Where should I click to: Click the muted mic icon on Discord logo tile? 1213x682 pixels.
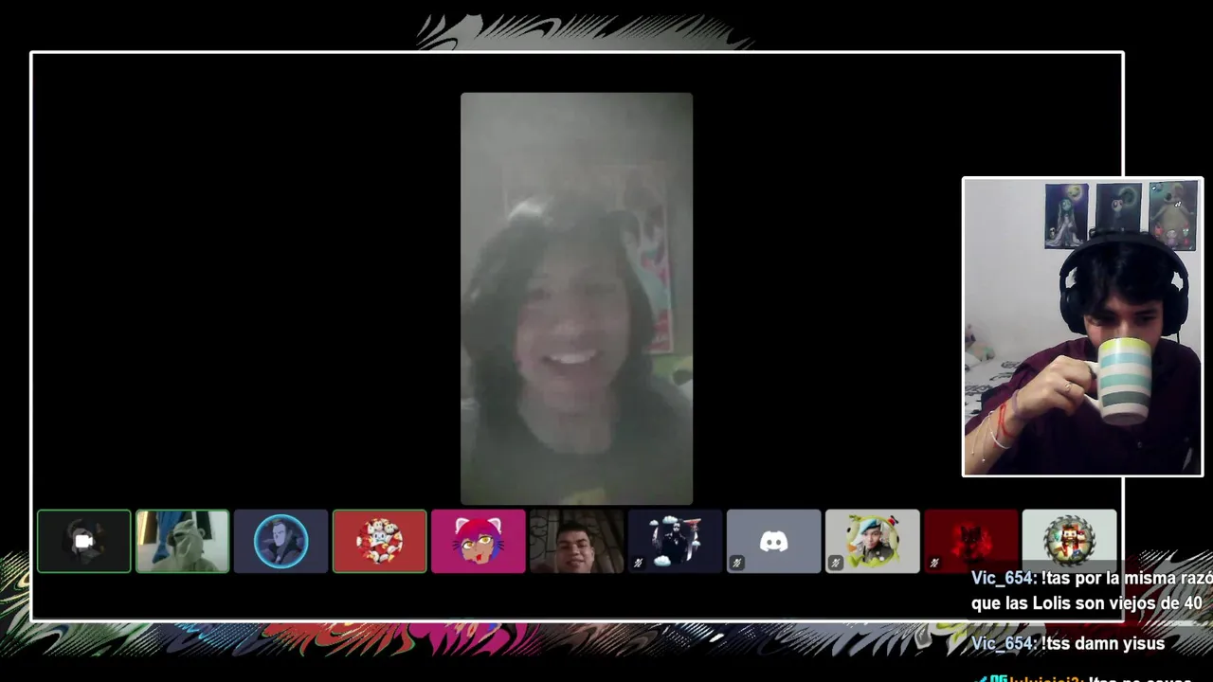click(x=737, y=563)
